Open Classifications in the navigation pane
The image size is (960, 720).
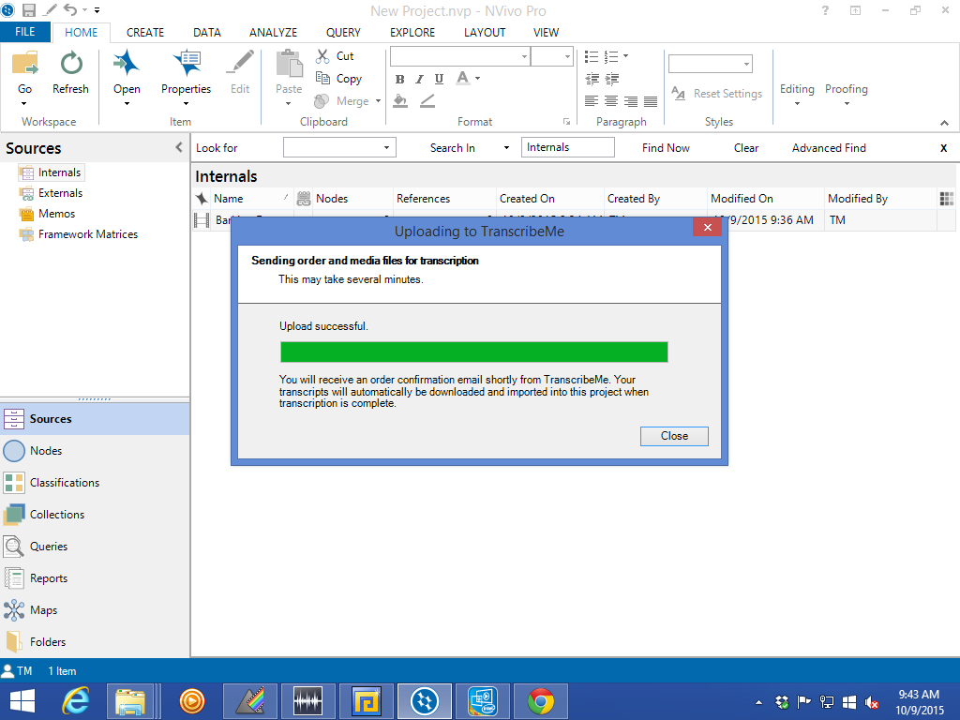click(64, 483)
